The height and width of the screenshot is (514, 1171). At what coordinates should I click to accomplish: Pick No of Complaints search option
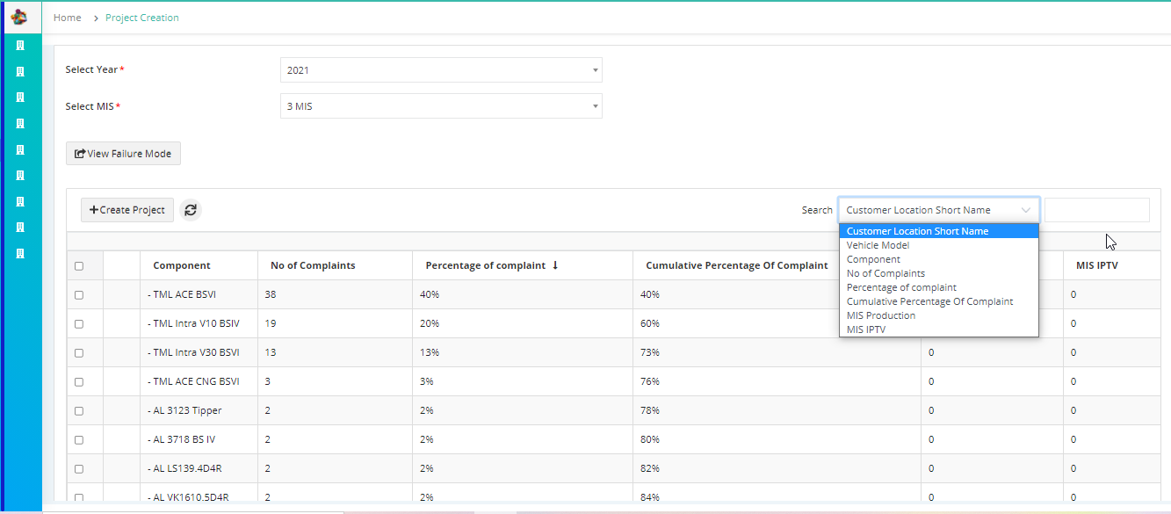pyautogui.click(x=885, y=273)
